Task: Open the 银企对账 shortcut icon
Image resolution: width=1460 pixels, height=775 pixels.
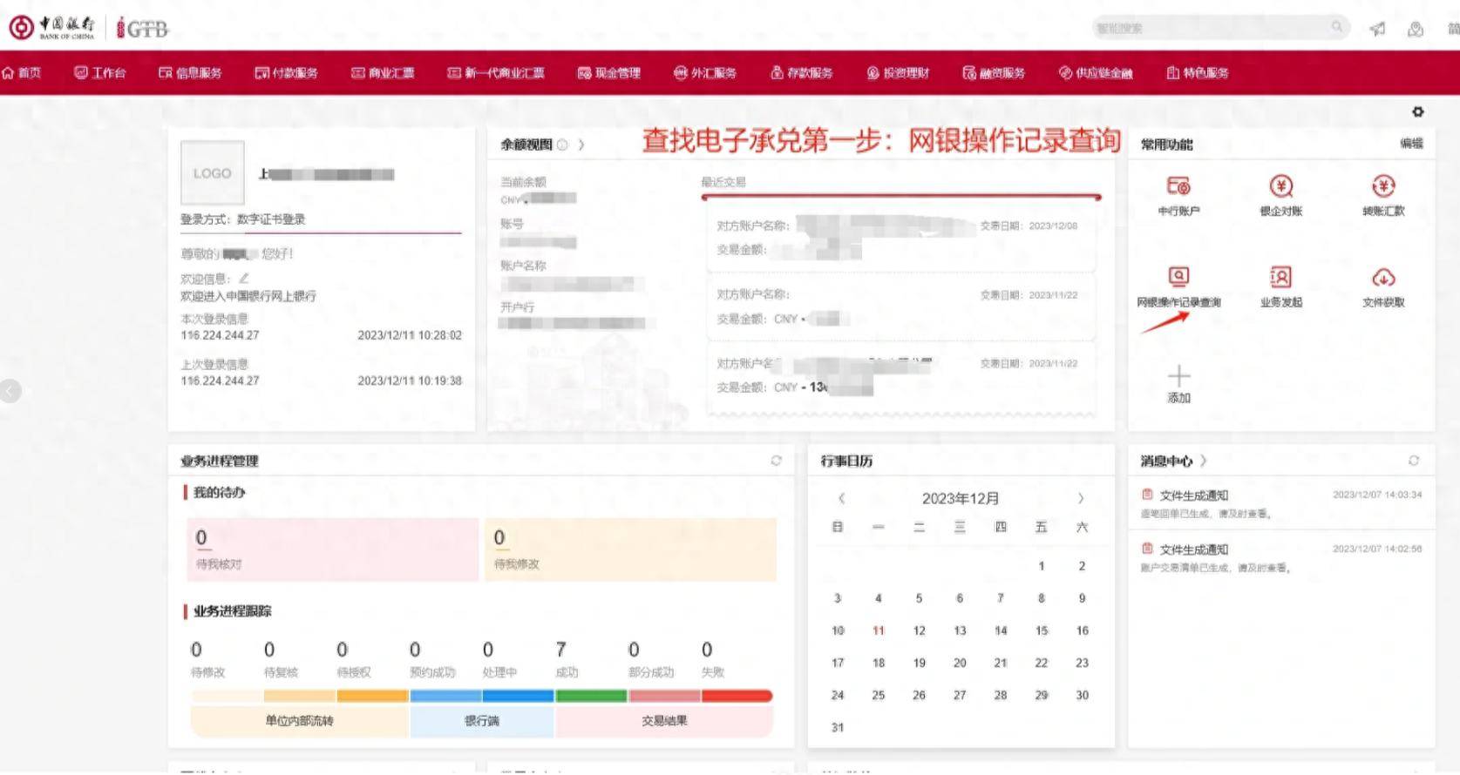Action: [1280, 186]
